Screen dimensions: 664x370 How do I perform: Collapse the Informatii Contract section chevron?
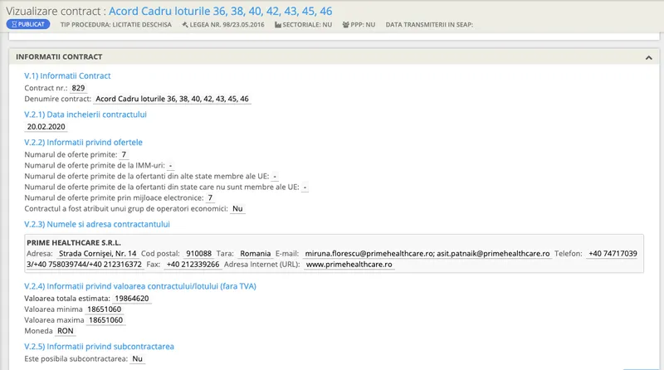tap(647, 57)
